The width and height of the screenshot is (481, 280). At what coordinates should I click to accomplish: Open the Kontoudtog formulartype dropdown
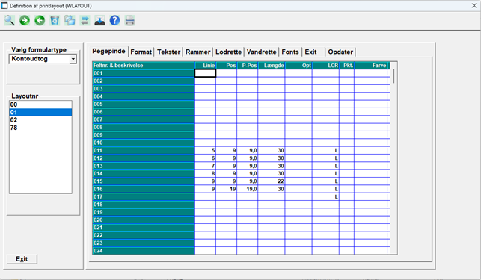click(x=73, y=59)
